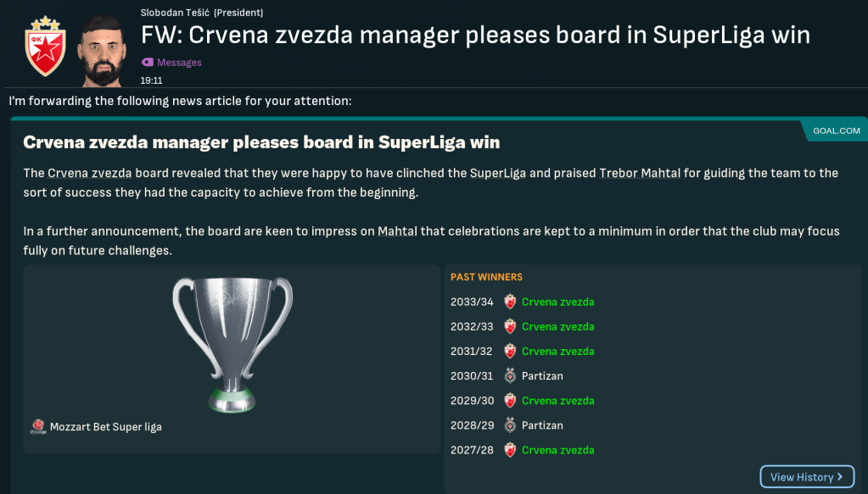Open the Mozzart Bet Super liga competition link
This screenshot has width=868, height=494.
coord(106,427)
